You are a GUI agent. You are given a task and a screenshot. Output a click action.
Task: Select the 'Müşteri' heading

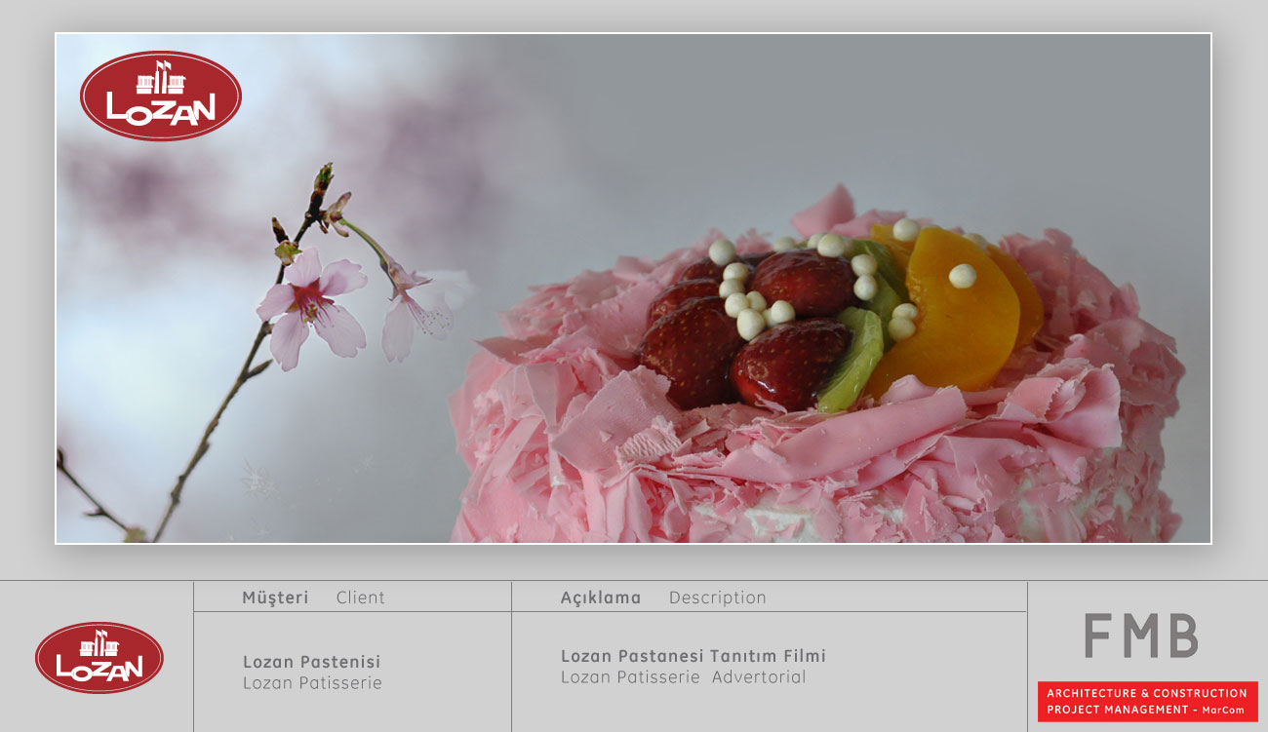coord(275,597)
